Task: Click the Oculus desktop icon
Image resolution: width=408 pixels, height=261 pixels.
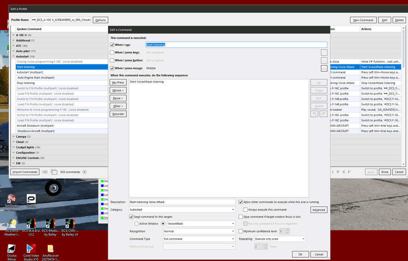Action: point(31,200)
